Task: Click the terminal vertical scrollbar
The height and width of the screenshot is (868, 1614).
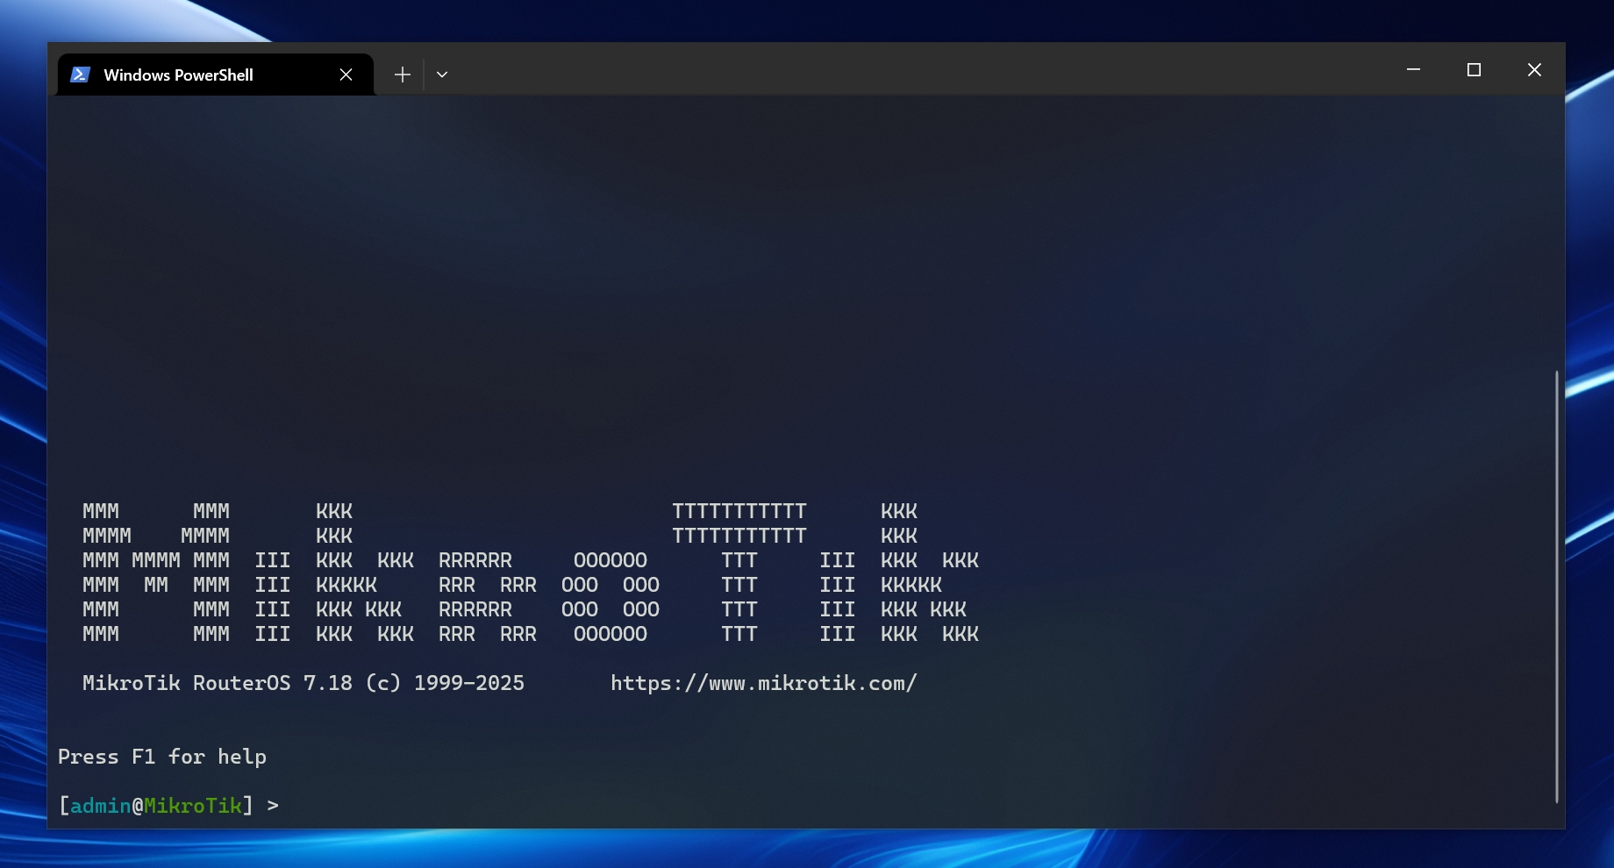Action: 1557,586
